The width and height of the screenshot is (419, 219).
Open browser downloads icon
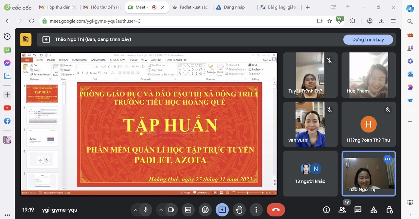381,21
